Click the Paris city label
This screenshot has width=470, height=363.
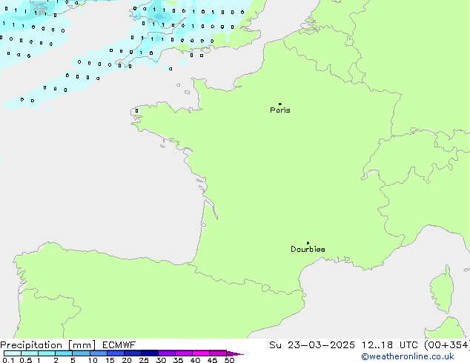[280, 110]
